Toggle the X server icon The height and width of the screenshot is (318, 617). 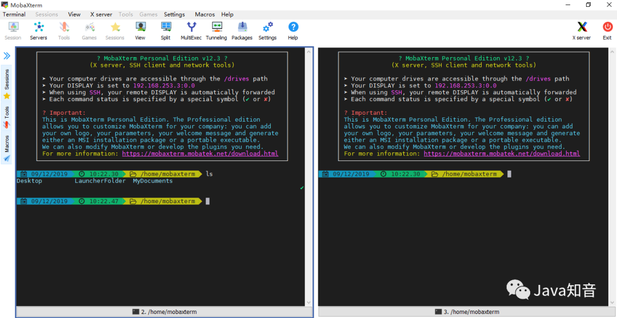point(582,31)
